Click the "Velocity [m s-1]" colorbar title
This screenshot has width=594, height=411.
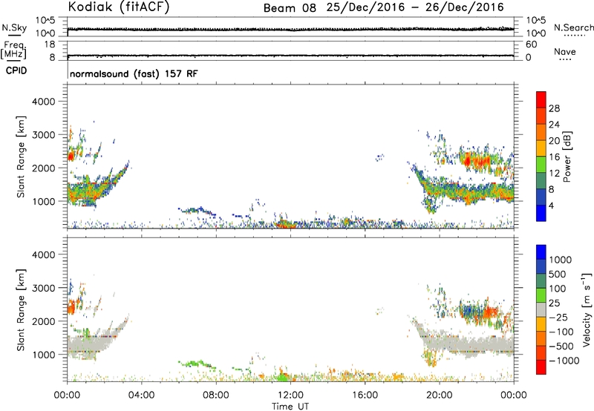coord(587,309)
